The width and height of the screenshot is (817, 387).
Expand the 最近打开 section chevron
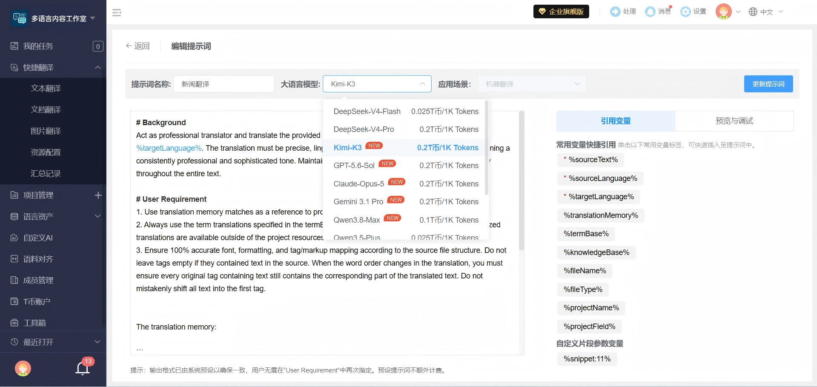coord(97,342)
